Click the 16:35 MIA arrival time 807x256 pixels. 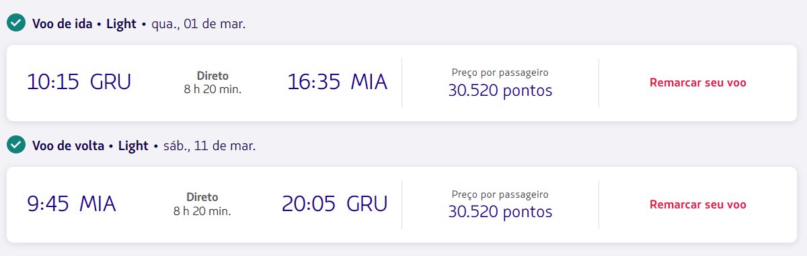[338, 82]
